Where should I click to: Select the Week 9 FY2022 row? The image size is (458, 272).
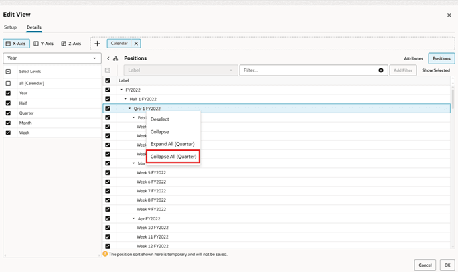click(x=277, y=209)
